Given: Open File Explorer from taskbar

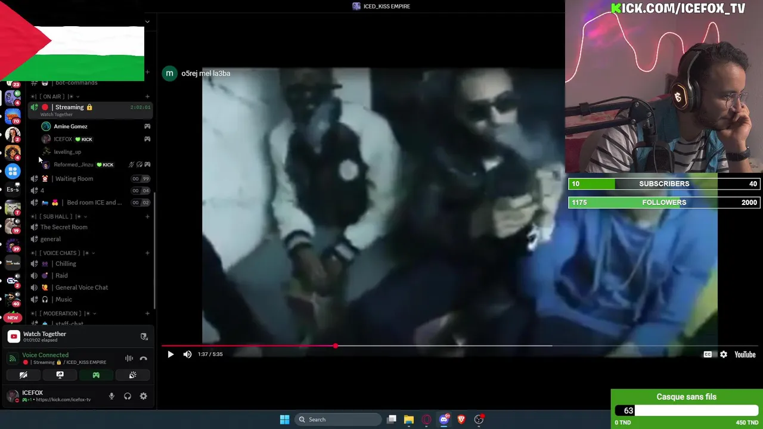Looking at the screenshot, I should pyautogui.click(x=409, y=419).
